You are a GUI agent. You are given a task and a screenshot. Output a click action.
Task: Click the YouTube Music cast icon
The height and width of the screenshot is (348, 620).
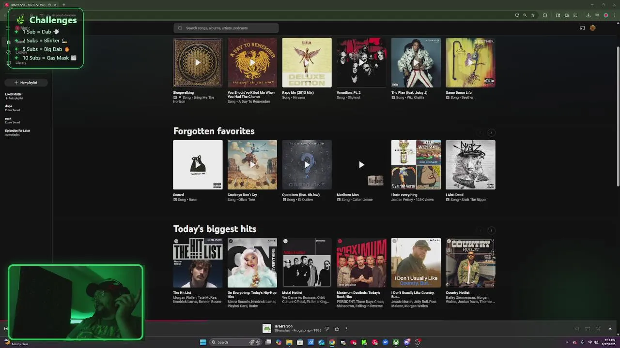(582, 28)
